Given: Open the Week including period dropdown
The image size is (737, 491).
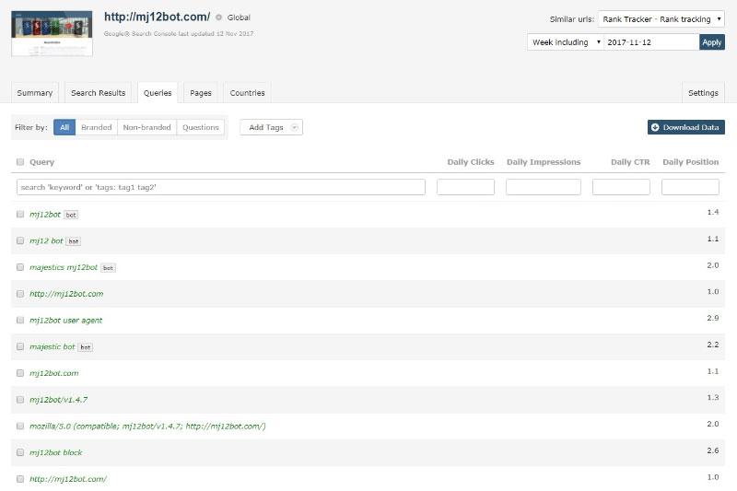Looking at the screenshot, I should [x=566, y=42].
